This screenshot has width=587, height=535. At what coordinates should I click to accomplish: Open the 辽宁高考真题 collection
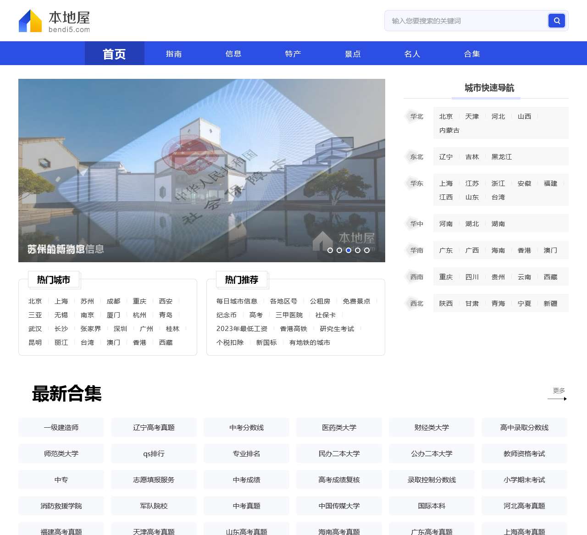click(x=154, y=427)
